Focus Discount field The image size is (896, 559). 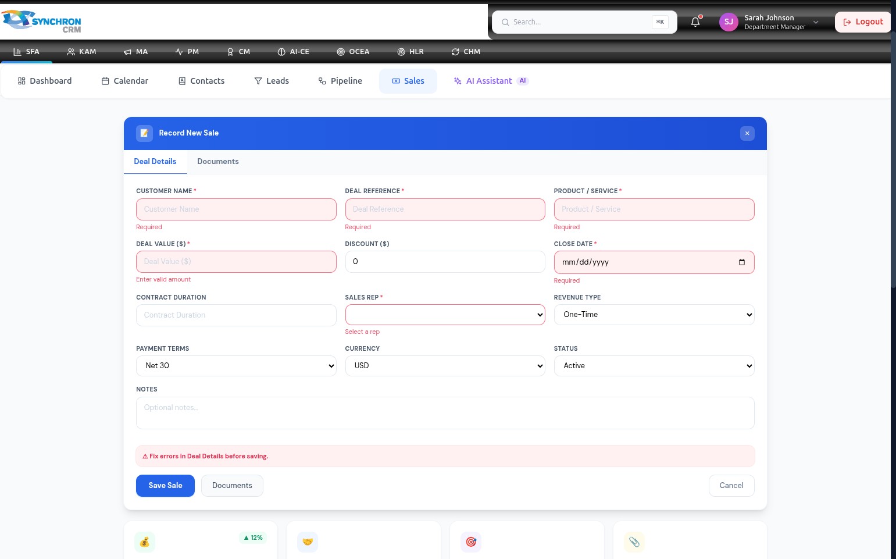pos(445,262)
